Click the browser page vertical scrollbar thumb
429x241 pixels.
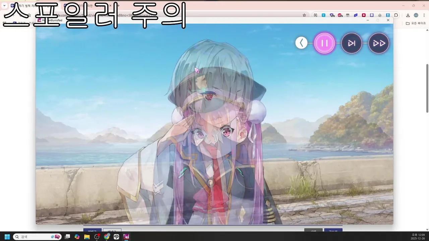pyautogui.click(x=427, y=88)
